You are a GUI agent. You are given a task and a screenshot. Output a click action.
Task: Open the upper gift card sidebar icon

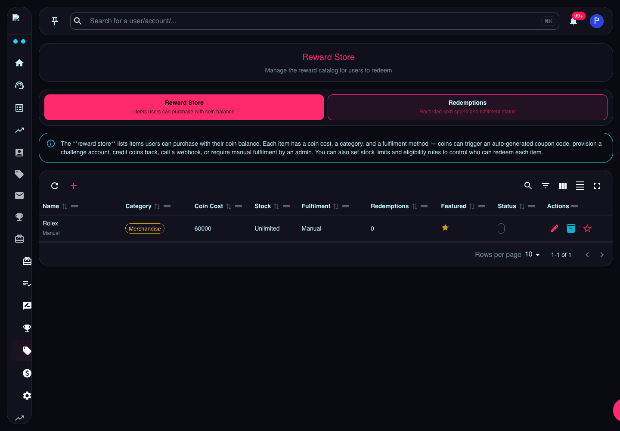(x=19, y=239)
